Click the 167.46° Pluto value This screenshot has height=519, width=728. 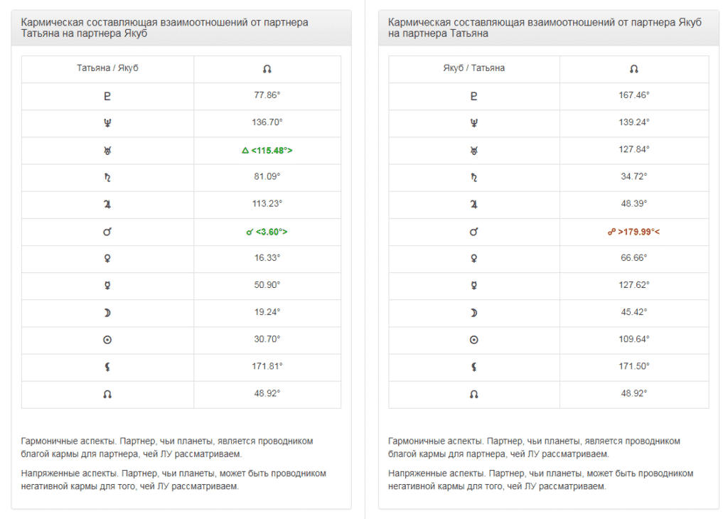[x=634, y=95]
